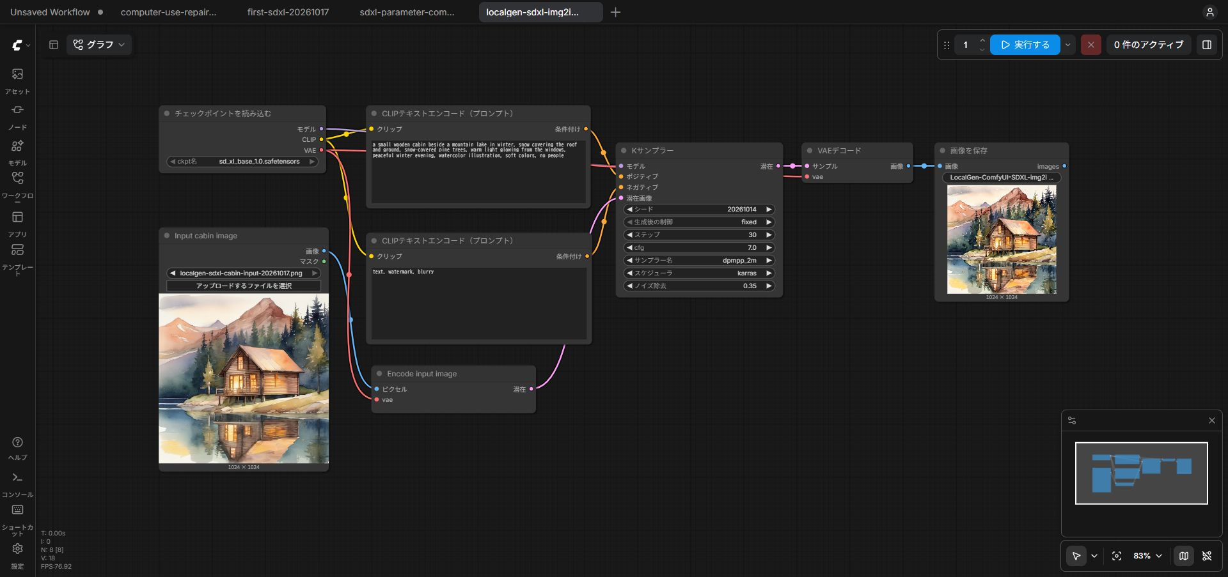The height and width of the screenshot is (577, 1228).
Task: Toggle link visibility icon
Action: (1207, 556)
